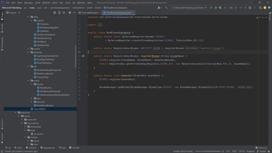Commit changes using the green checkmark

tap(241, 8)
